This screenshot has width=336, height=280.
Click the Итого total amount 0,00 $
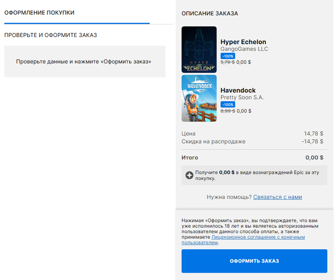pyautogui.click(x=314, y=158)
